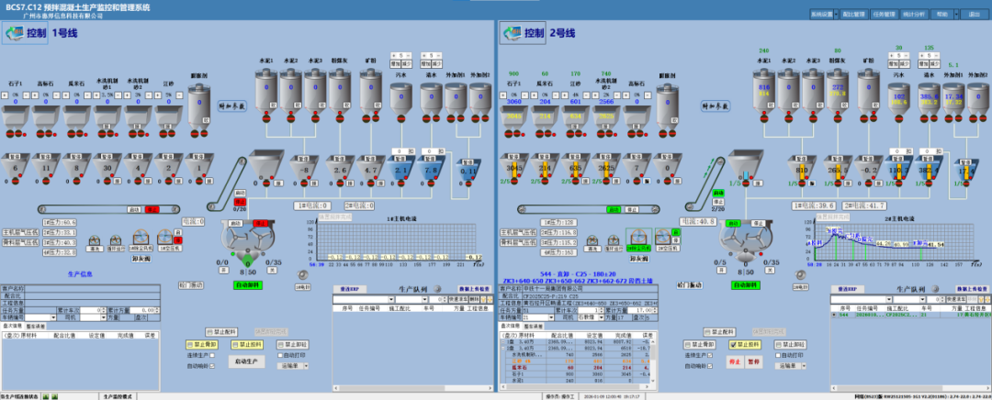
Task: Select the 水泥1 silo on 2号线
Action: coord(763,90)
